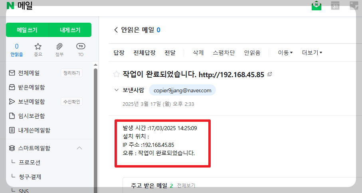362x193 pixels.
Task: Open the 임시보관함 folder
Action: [32, 116]
